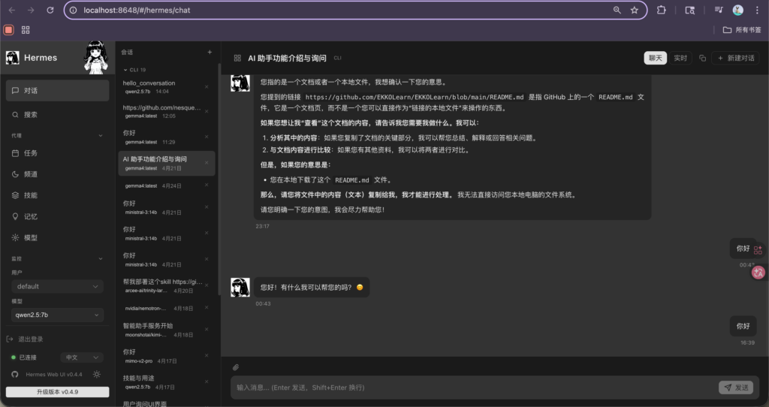Click the Hermes logo in sidebar header

[12, 58]
